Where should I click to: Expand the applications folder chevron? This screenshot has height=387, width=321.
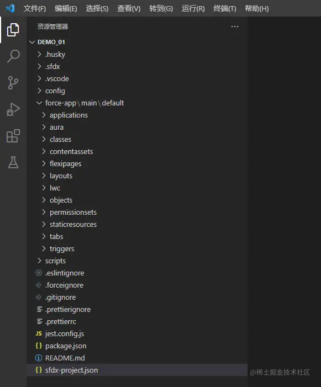[44, 115]
